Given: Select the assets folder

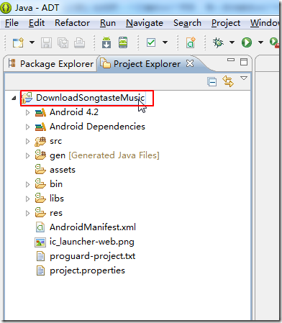Looking at the screenshot, I should pos(63,170).
